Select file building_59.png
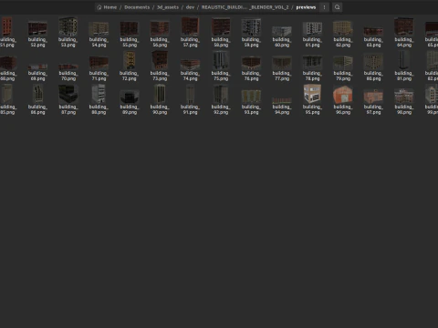This screenshot has width=438, height=328. 251,33
